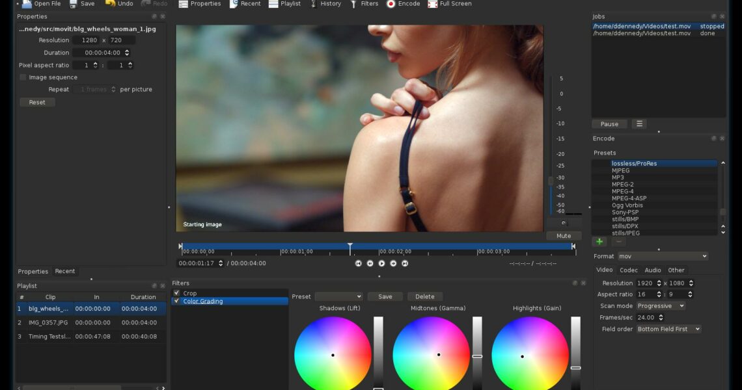
Task: Enable the Image sequence checkbox
Action: (23, 77)
